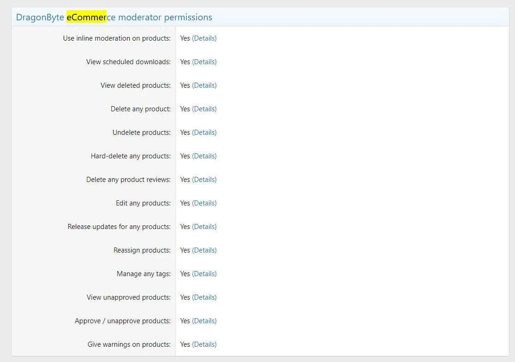Open Details for View unapproved products
The image size is (515, 362).
coord(204,297)
